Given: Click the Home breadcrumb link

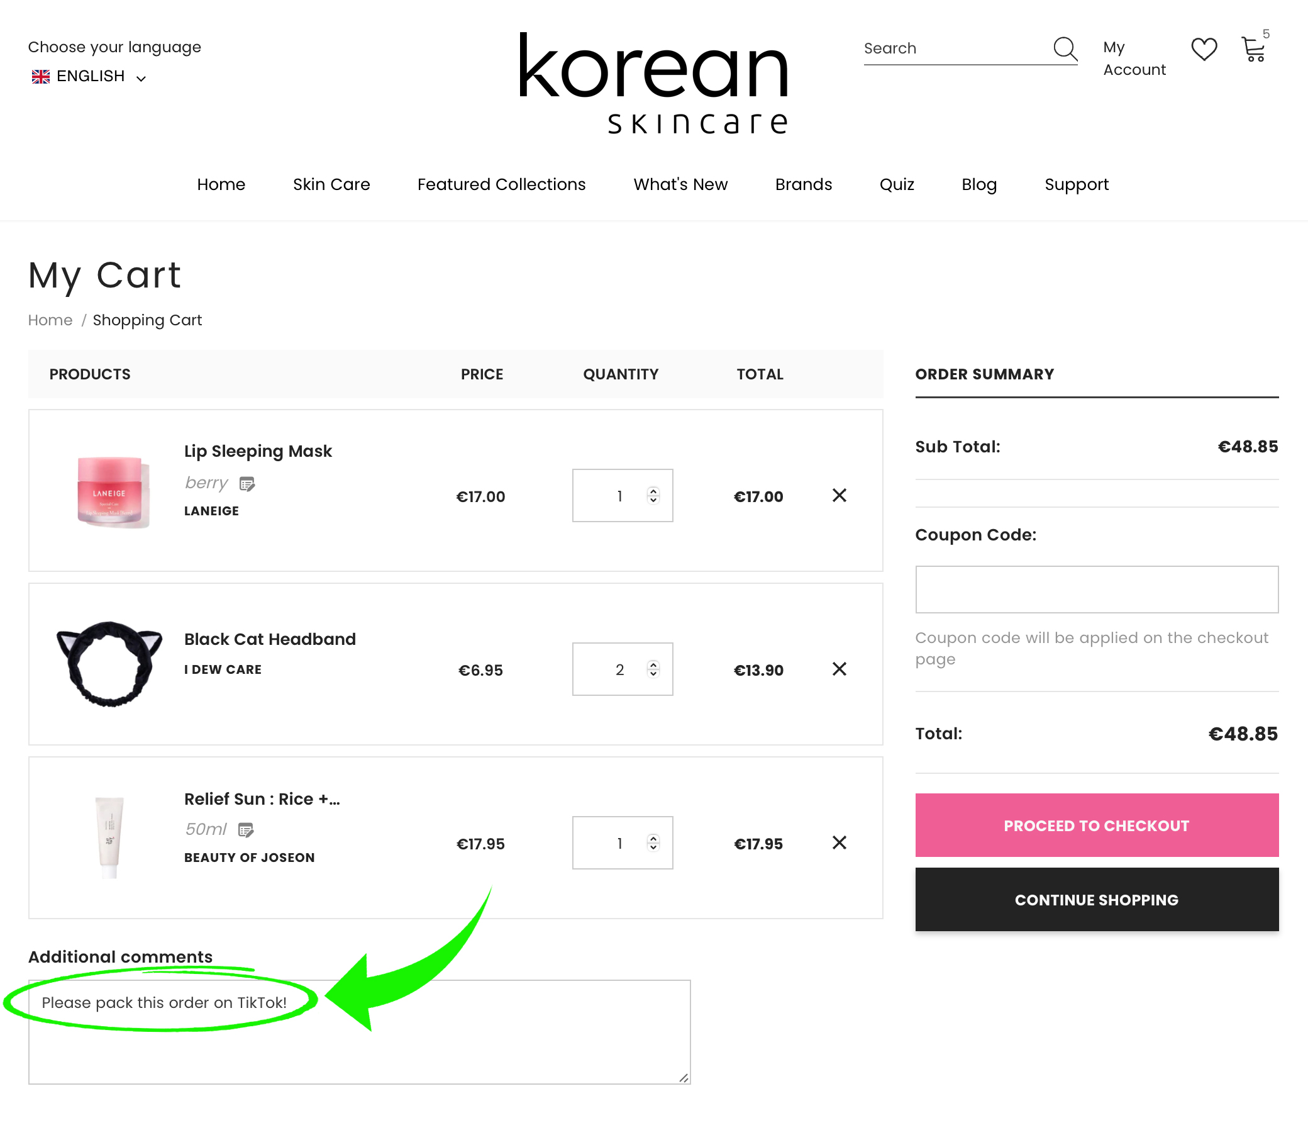Looking at the screenshot, I should tap(50, 320).
